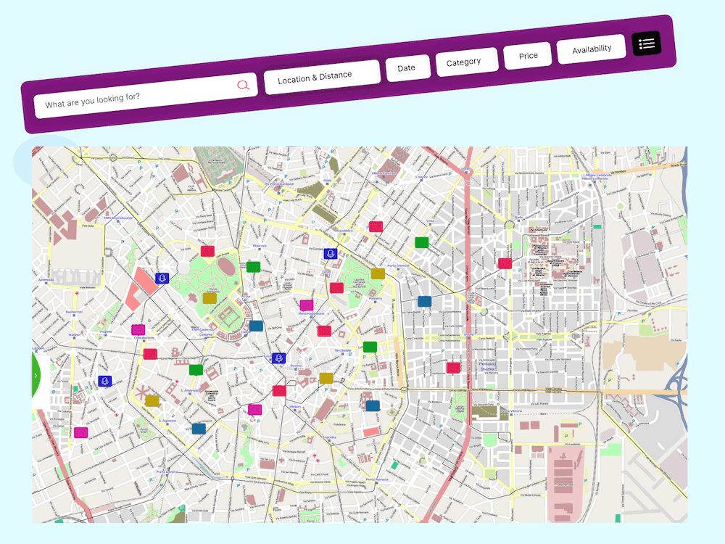
Task: Select the blue marker at Cordusio
Action: pos(278,358)
